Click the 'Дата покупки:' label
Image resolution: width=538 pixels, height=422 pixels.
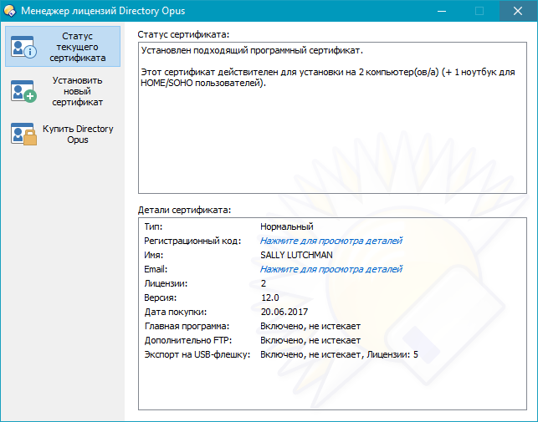coord(176,312)
